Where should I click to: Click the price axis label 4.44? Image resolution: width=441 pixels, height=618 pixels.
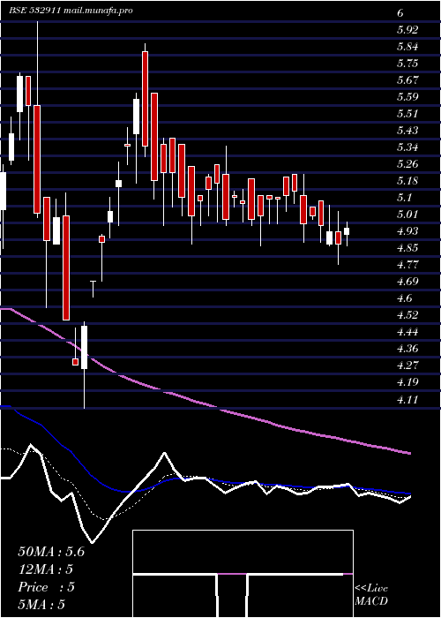pyautogui.click(x=407, y=332)
